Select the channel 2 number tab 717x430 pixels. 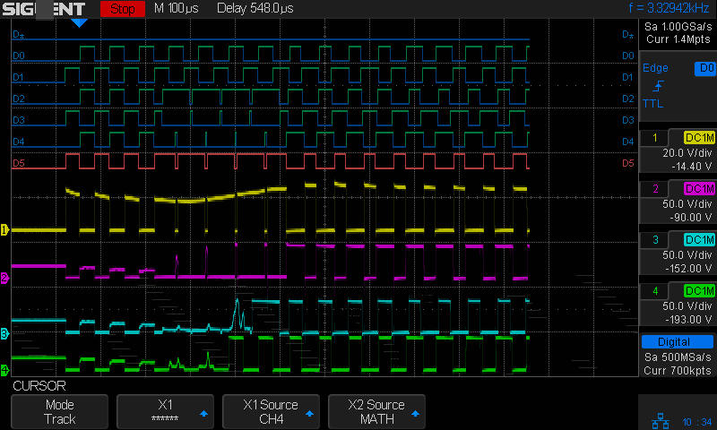click(655, 189)
